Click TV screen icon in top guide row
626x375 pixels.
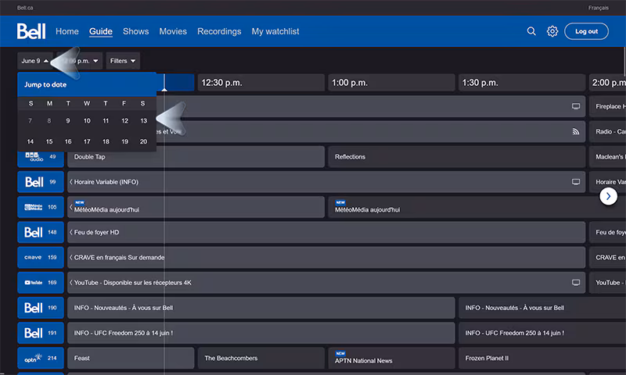pos(576,106)
